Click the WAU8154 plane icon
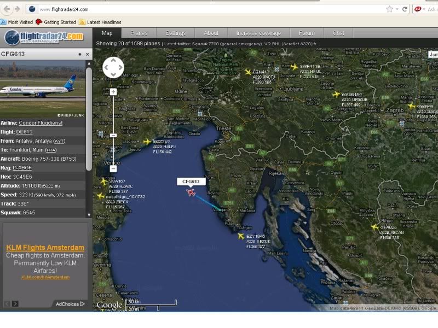The height and width of the screenshot is (328, 438). 336,95
